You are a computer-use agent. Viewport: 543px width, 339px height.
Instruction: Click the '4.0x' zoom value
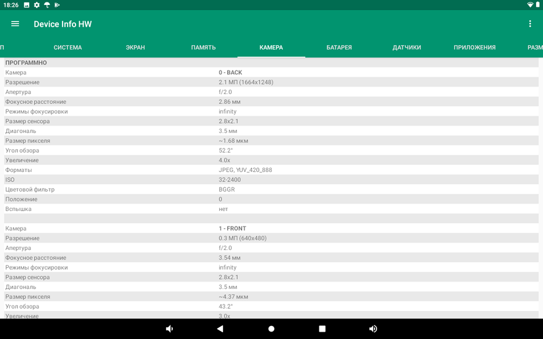coord(224,160)
